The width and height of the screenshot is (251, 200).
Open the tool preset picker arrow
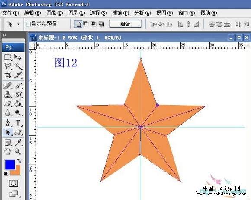click(x=19, y=24)
